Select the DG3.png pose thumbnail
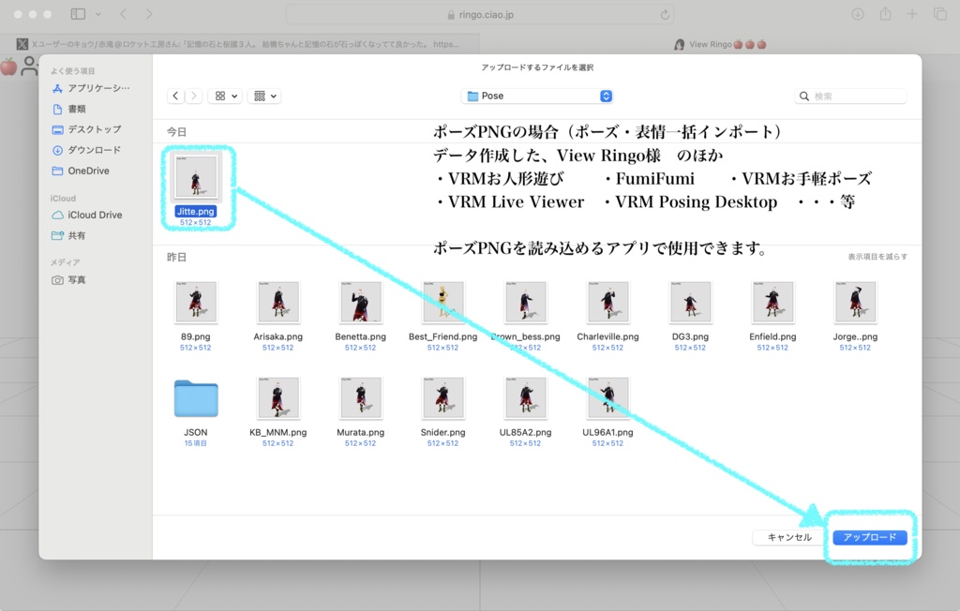Image resolution: width=960 pixels, height=611 pixels. [690, 302]
